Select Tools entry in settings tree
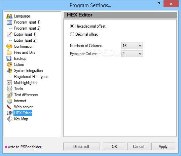The height and width of the screenshot is (156, 181). pyautogui.click(x=19, y=89)
